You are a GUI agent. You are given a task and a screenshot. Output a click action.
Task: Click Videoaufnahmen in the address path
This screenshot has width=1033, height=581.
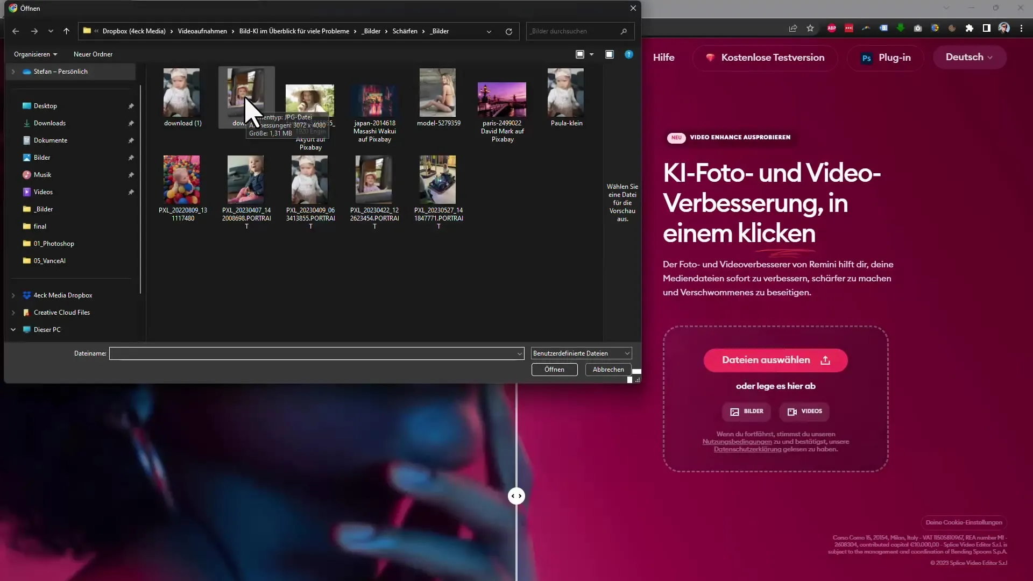202,31
